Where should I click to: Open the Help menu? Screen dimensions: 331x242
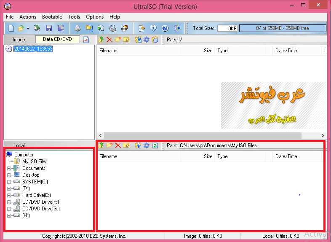(115, 17)
